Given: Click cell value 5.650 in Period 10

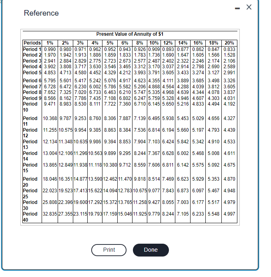Looking at the screenshot, I should coord(168,104).
